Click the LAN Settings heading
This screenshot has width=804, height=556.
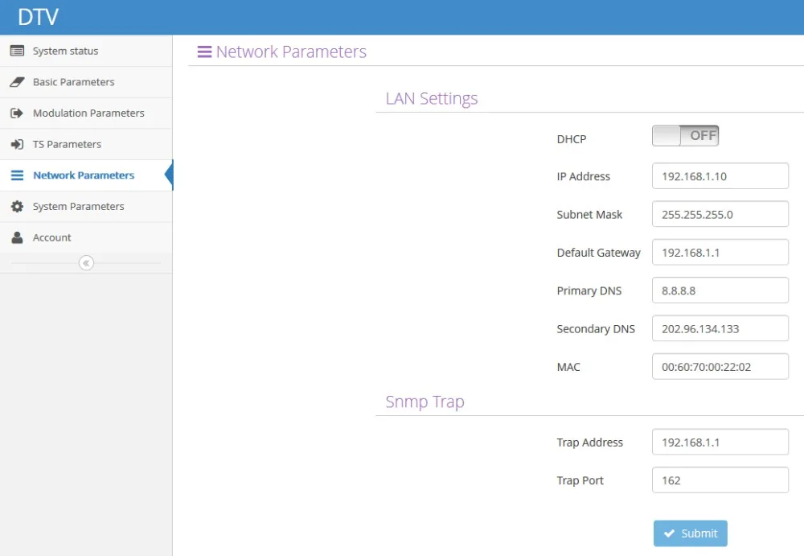tap(432, 98)
